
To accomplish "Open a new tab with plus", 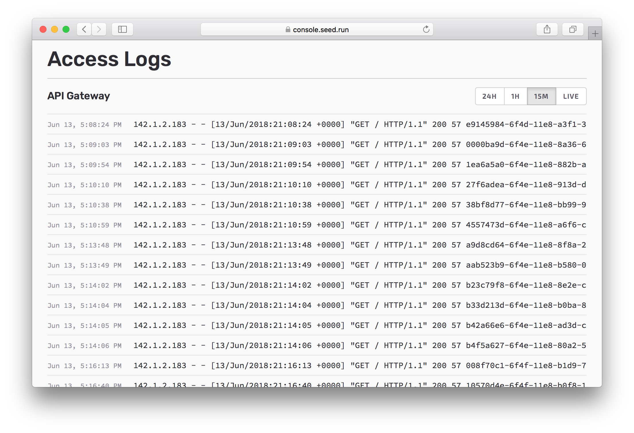I will tap(595, 34).
